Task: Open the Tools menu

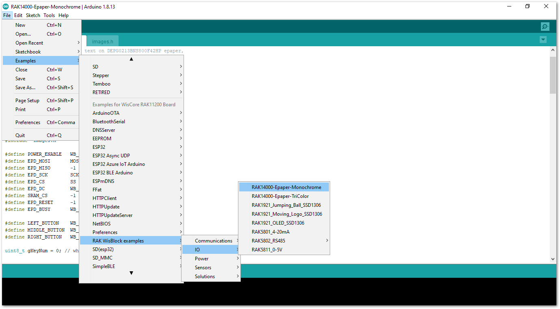Action: coord(49,15)
